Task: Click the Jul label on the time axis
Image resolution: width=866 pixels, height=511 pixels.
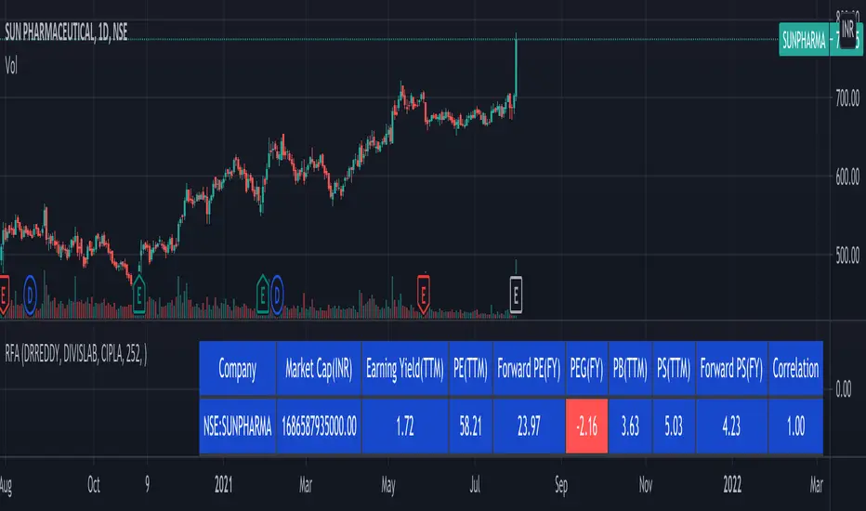Action: point(475,485)
